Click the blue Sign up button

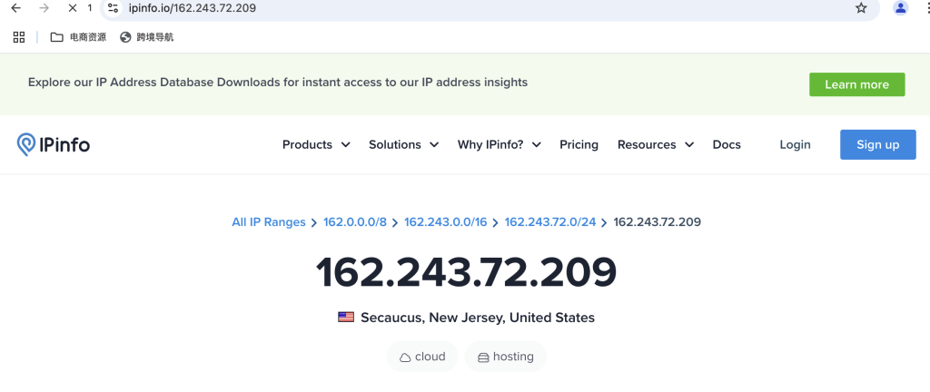(x=878, y=144)
